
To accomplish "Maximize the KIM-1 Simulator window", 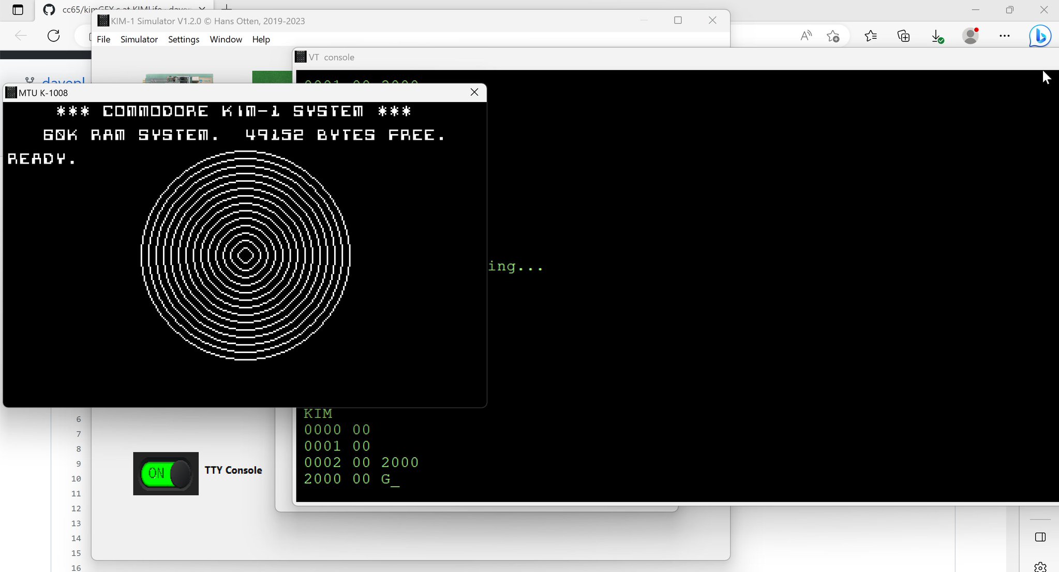I will pyautogui.click(x=678, y=20).
